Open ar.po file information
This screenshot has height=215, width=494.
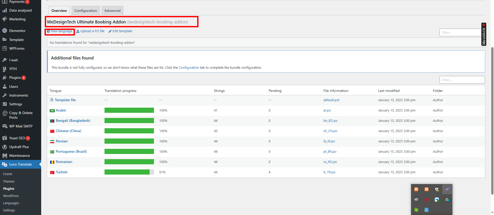pos(327,110)
